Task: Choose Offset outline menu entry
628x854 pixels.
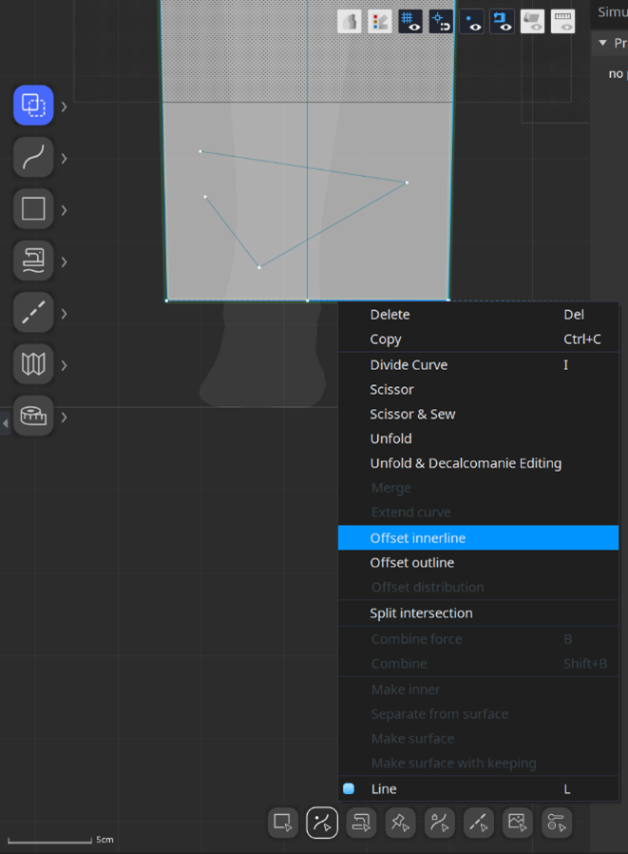Action: pos(478,563)
